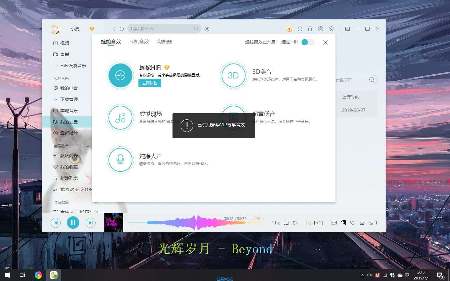Click the VIP diamond next to 小皮

92,29
